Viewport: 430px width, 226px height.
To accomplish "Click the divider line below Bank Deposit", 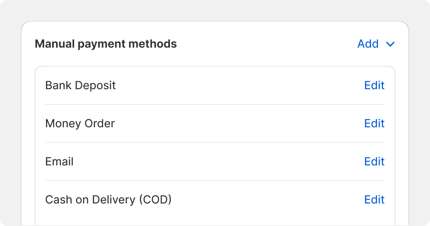I will point(215,104).
